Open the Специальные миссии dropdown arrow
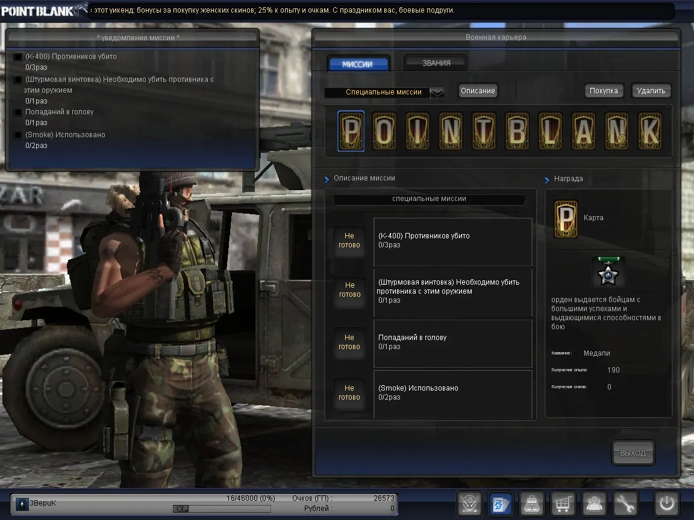 [437, 93]
